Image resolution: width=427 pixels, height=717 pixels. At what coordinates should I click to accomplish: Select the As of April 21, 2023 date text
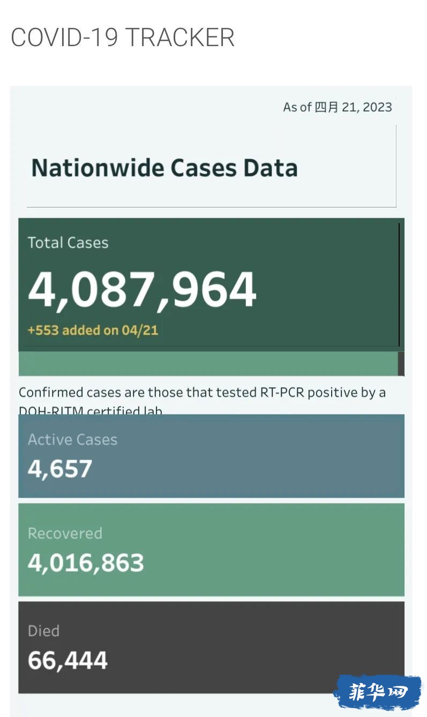tap(338, 107)
